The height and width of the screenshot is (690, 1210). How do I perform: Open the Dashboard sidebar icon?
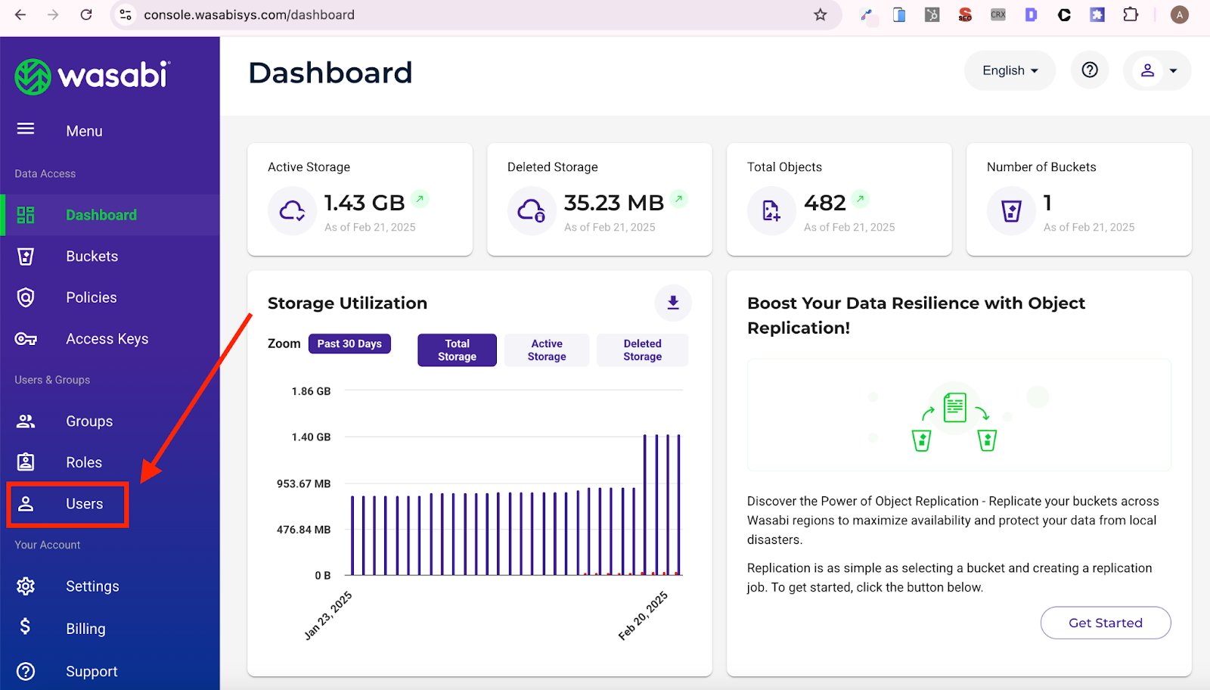click(26, 215)
